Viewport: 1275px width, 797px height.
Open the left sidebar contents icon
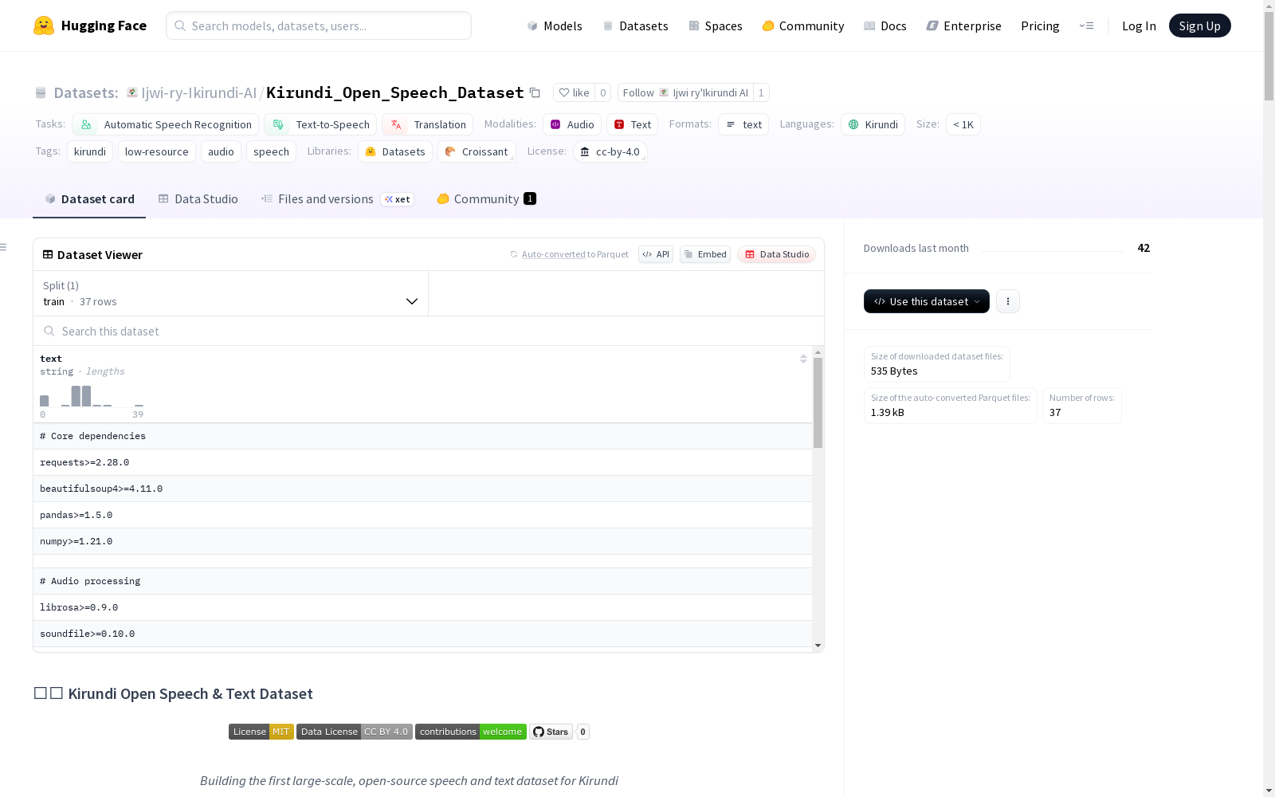point(3,247)
